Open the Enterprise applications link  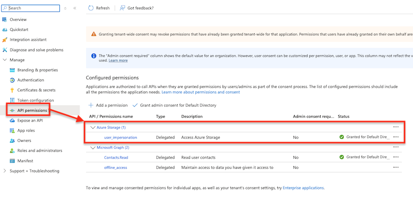pos(303,188)
